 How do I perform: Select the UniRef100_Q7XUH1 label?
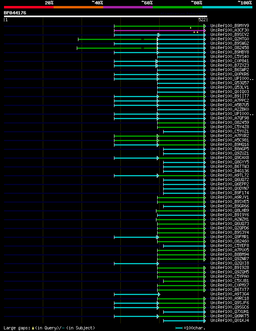pyautogui.click(x=230, y=311)
